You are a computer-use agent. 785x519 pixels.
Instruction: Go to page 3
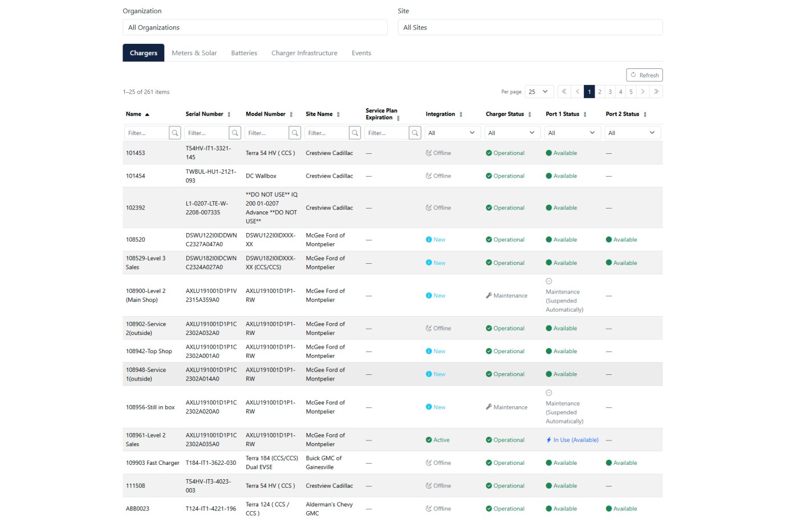tap(610, 92)
